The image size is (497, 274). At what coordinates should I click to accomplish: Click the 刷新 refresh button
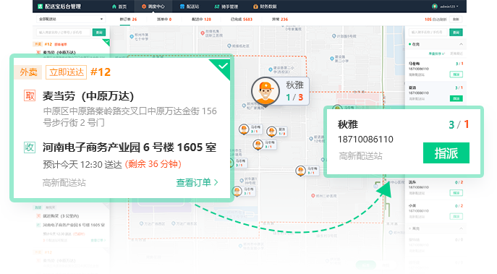tap(456, 20)
